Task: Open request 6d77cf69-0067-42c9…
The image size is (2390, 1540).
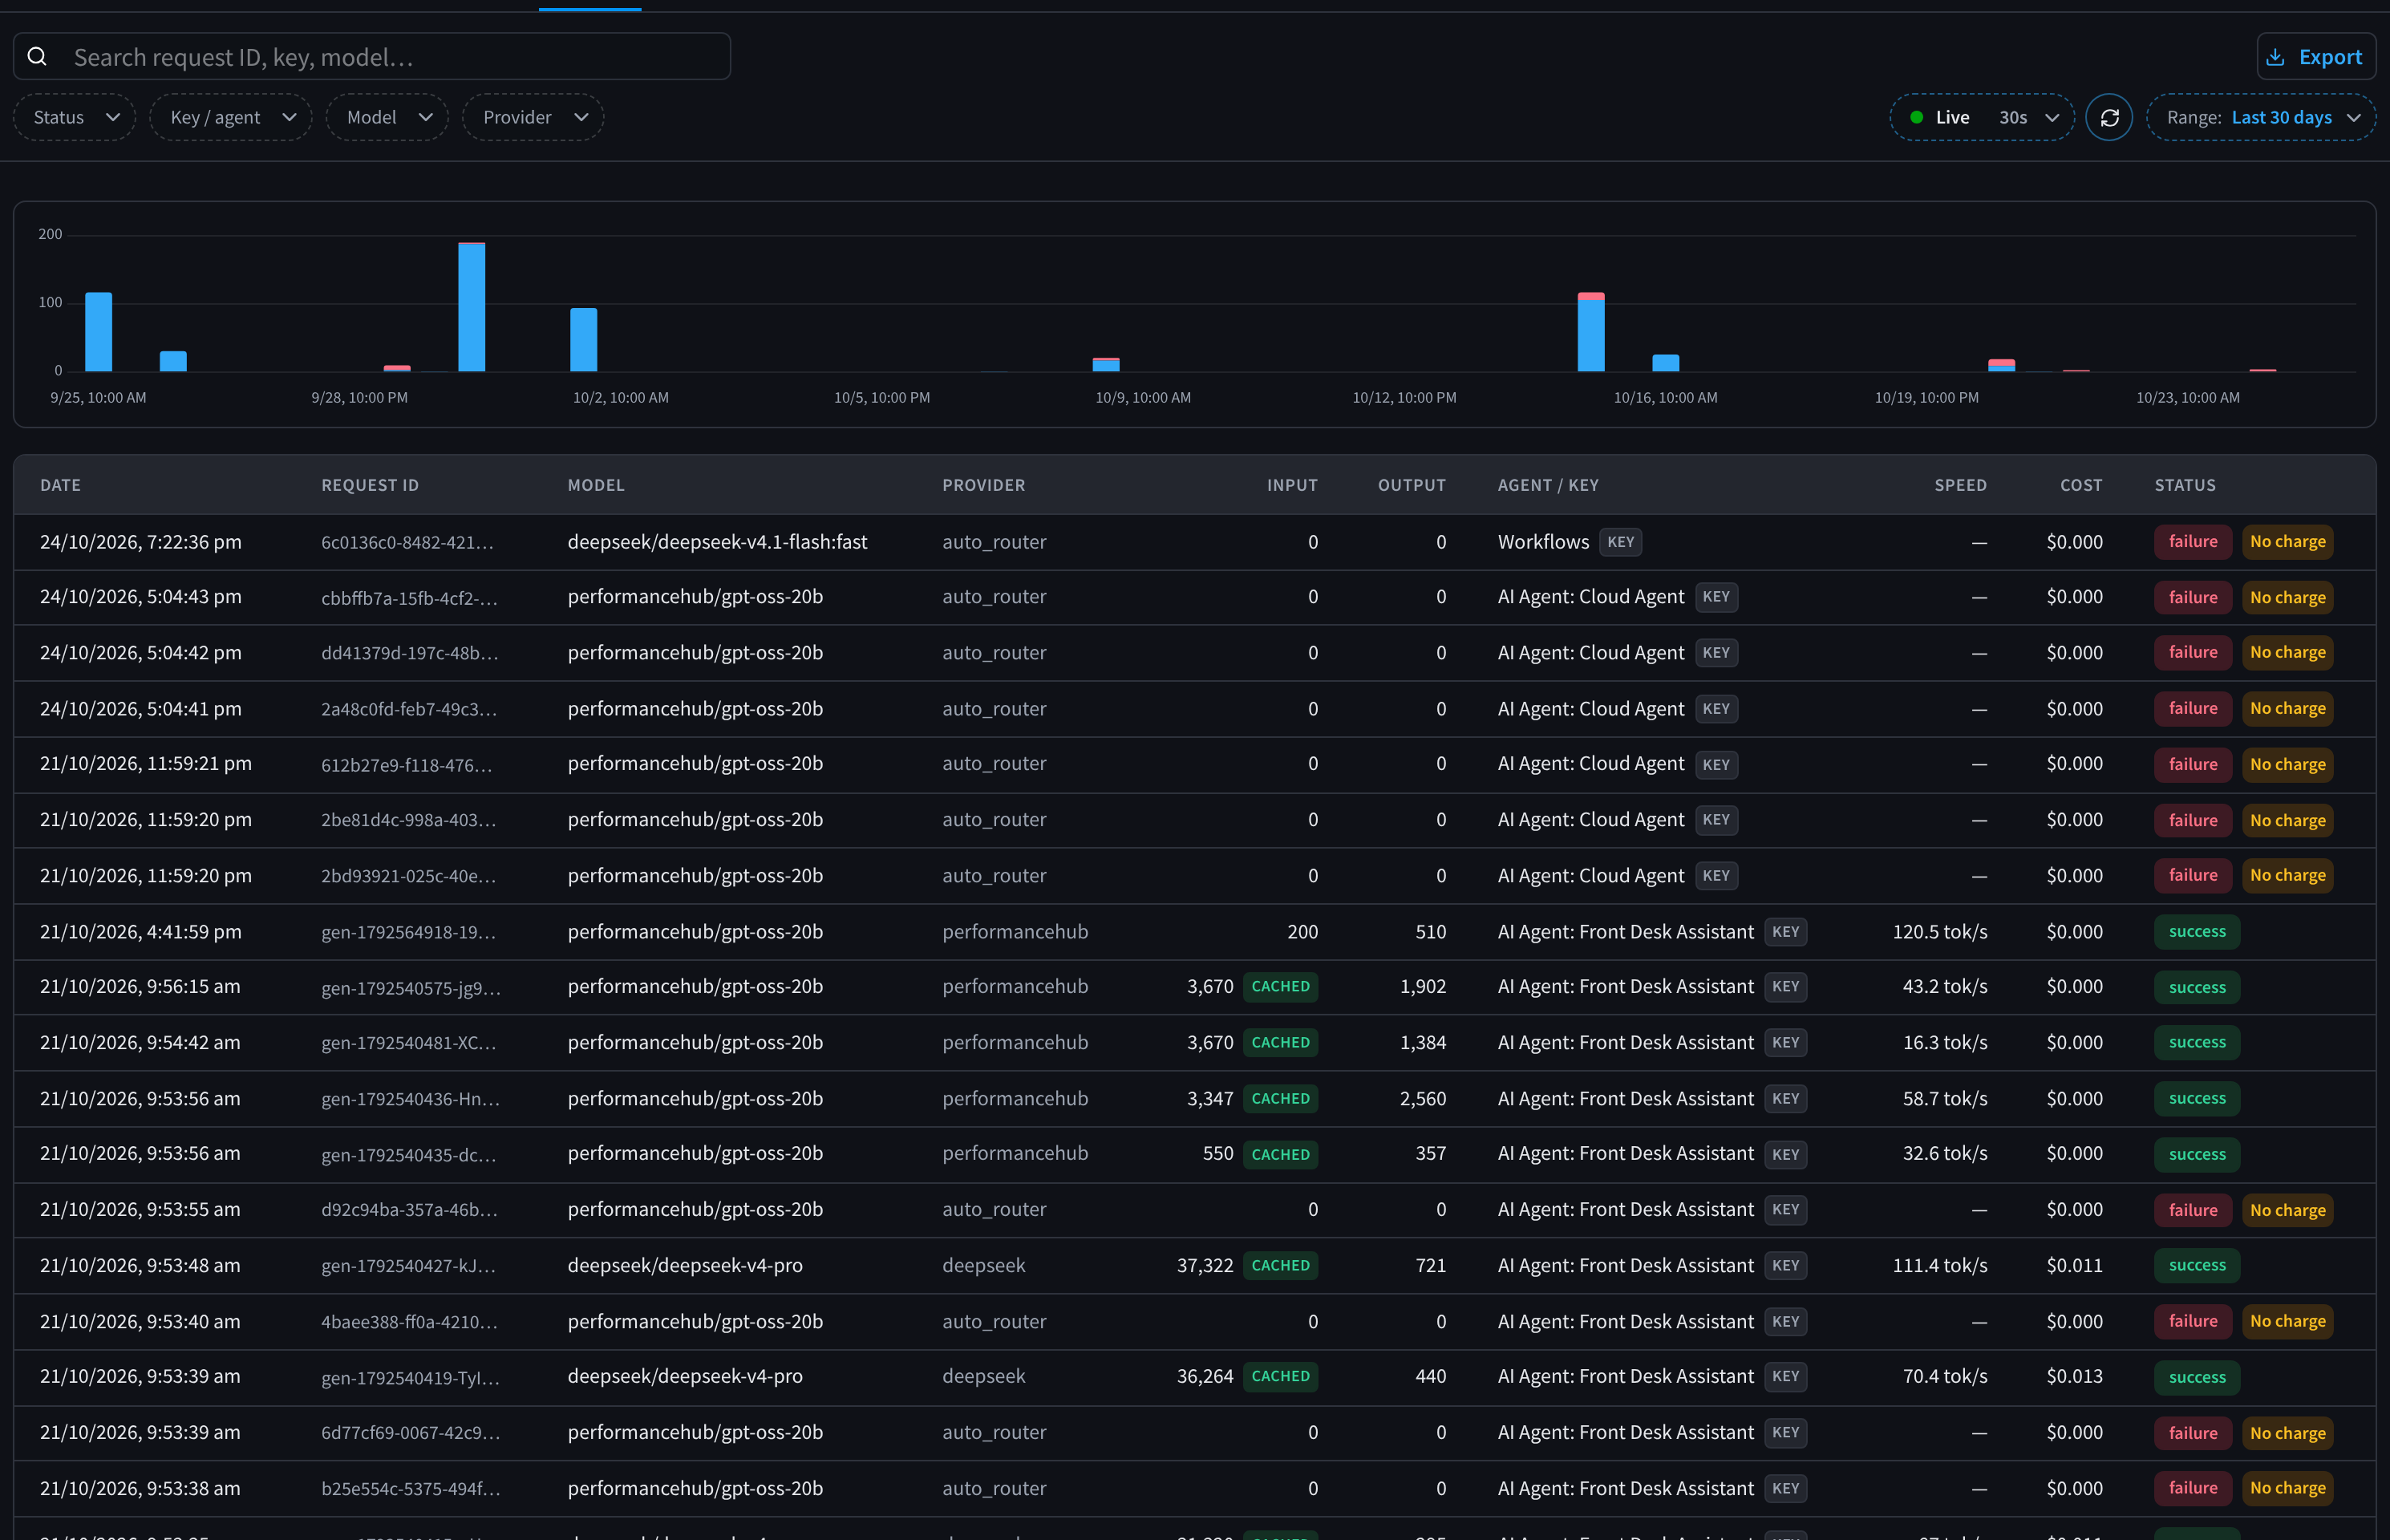Action: (410, 1433)
